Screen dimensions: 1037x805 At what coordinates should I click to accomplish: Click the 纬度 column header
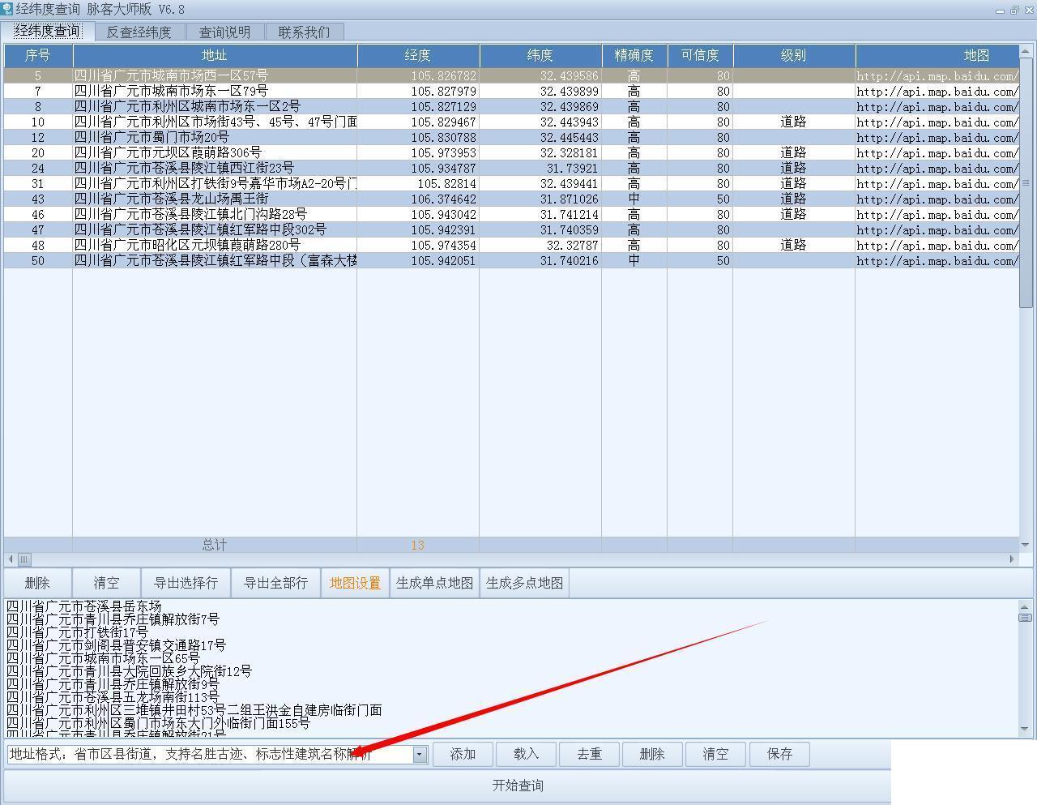tap(540, 55)
